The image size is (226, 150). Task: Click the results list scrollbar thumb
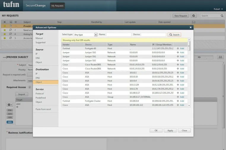(189, 46)
